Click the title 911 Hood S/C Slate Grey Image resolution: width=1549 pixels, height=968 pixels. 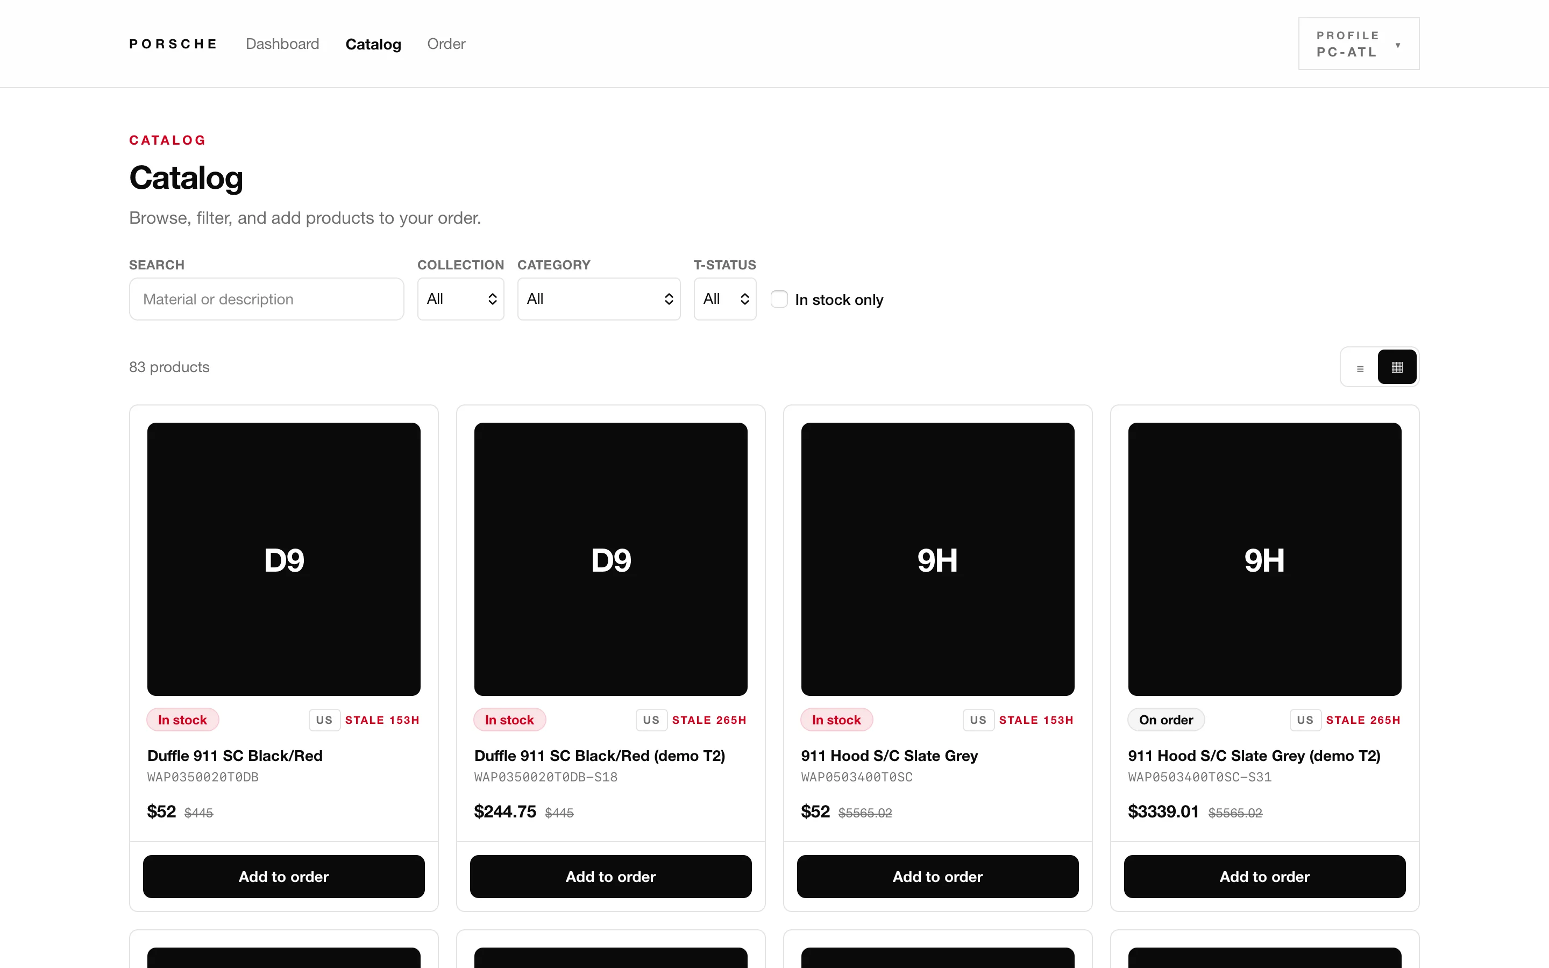pos(889,756)
